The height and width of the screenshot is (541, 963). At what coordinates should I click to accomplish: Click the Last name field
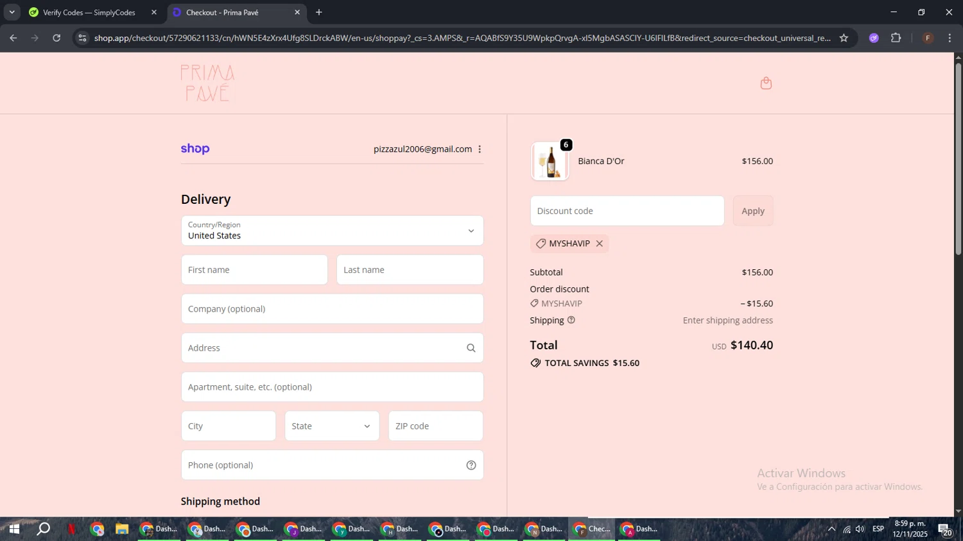pos(410,270)
